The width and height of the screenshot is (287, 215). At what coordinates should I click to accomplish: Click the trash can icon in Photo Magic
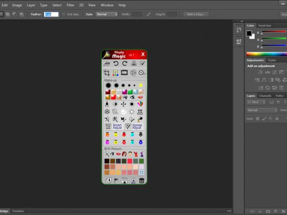pyautogui.click(x=141, y=181)
